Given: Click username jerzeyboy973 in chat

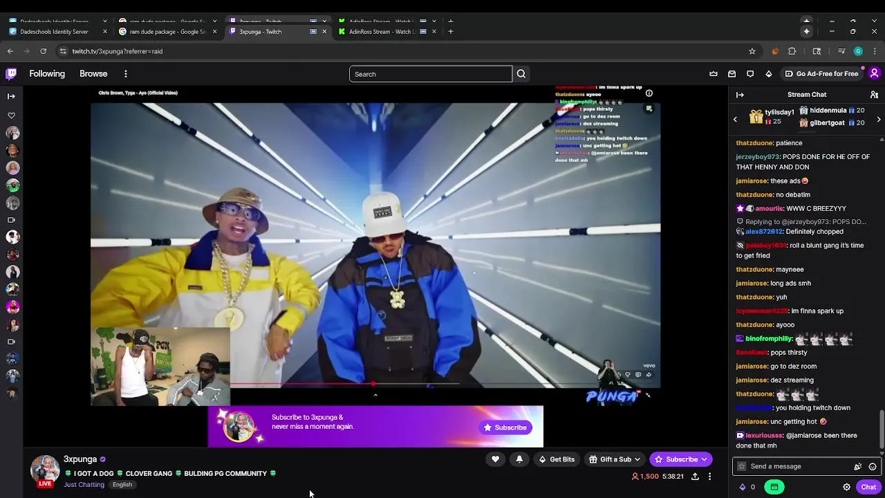Looking at the screenshot, I should click(757, 157).
